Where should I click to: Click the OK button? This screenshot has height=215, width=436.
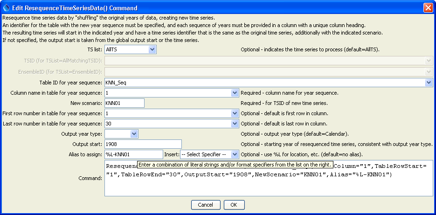234,205
